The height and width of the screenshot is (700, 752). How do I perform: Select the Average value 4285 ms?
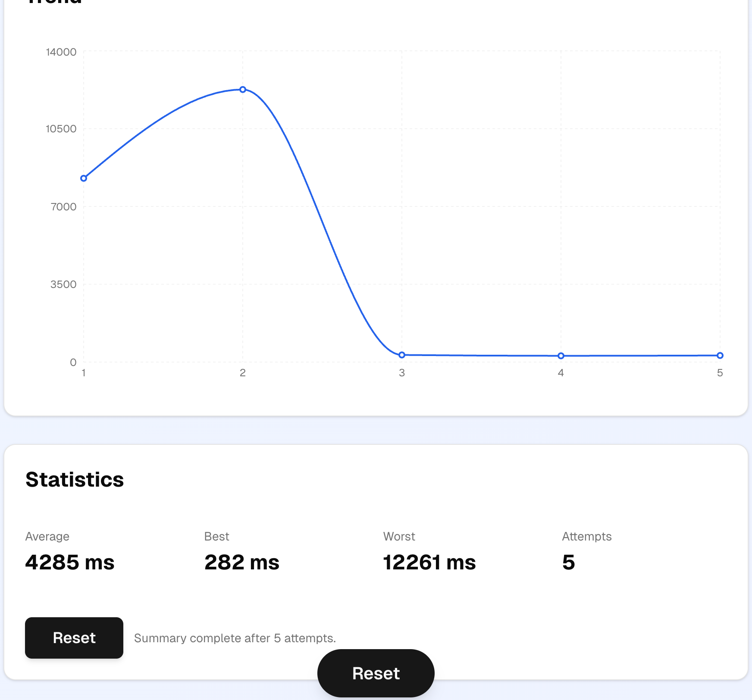[x=70, y=562]
